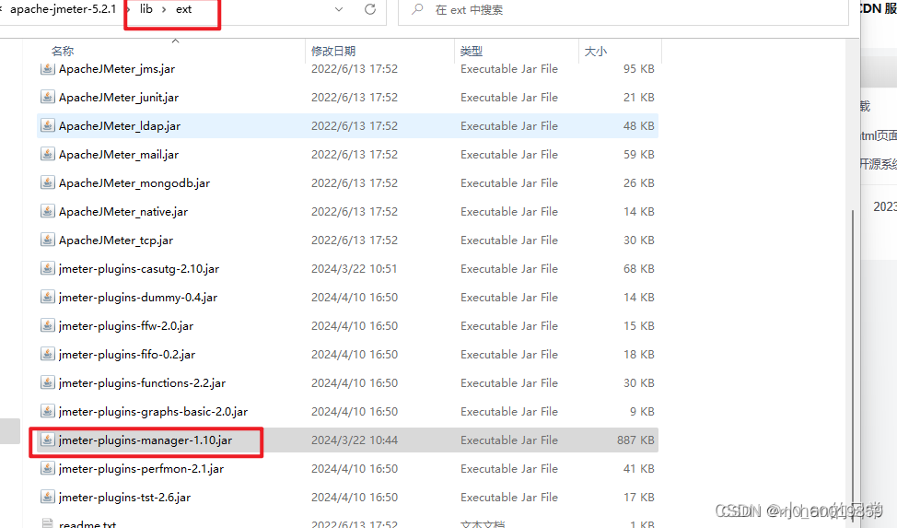Click the ext breadcrumb segment
The width and height of the screenshot is (897, 528).
(x=183, y=9)
